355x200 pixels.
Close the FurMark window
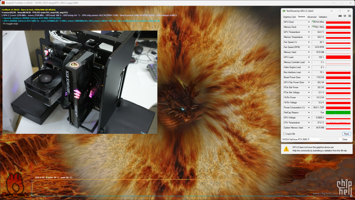[x=350, y=3]
